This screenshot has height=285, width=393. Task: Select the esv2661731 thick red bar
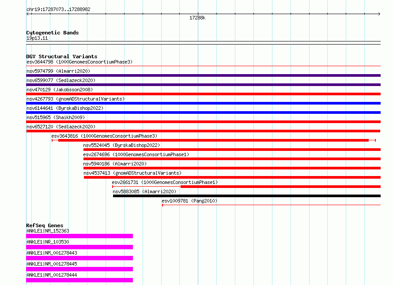(x=280, y=187)
